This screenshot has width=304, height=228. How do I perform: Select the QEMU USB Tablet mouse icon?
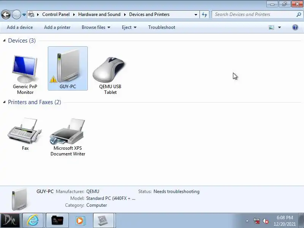point(110,70)
